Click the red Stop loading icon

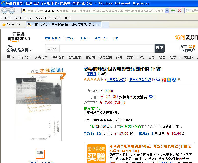tap(180, 11)
